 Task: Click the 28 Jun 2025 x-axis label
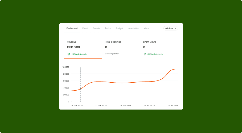tap(125, 106)
